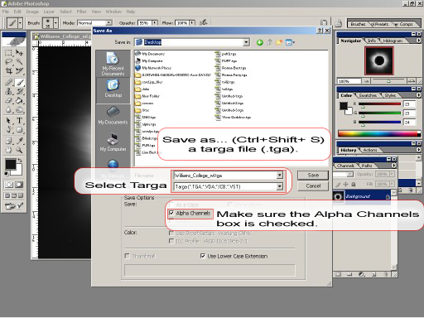Select the Blur tool
The height and width of the screenshot is (318, 424).
(x=8, y=110)
